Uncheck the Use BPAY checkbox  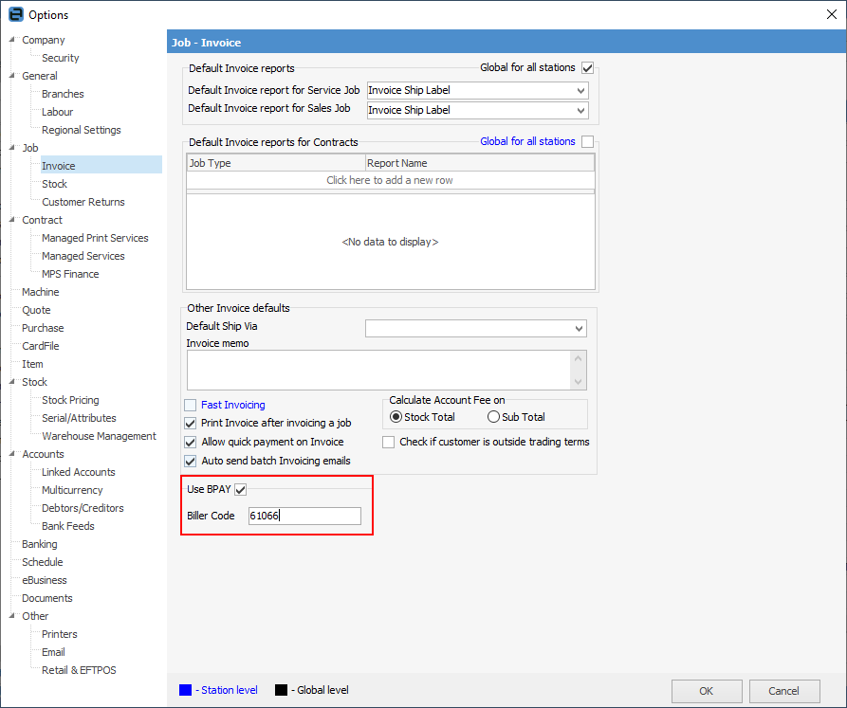(240, 489)
